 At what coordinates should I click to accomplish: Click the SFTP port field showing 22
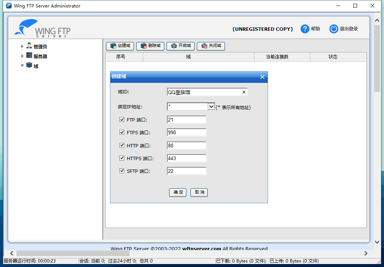[187, 171]
